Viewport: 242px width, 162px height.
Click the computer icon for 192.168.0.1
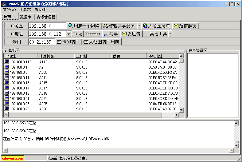tap(7, 67)
